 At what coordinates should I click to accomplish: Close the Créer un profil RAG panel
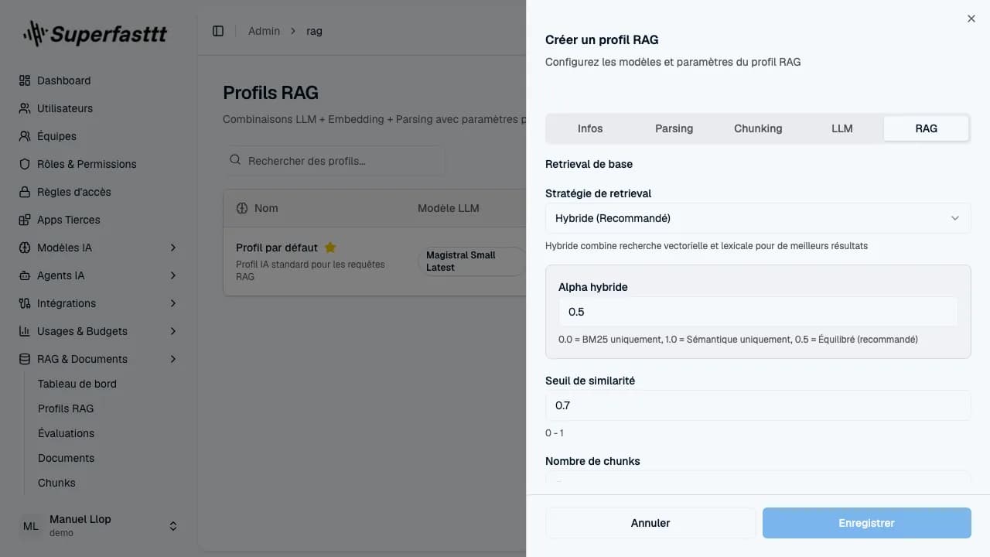(x=971, y=19)
